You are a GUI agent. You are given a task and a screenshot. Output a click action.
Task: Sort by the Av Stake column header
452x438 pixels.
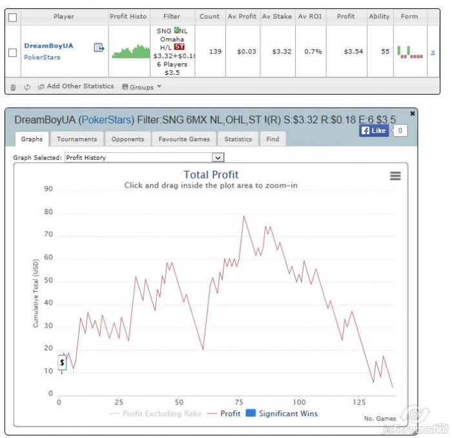(x=277, y=16)
